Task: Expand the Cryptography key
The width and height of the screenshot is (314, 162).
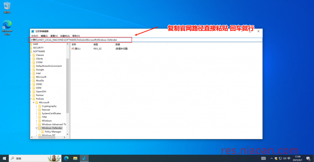Action: [x=36, y=106]
